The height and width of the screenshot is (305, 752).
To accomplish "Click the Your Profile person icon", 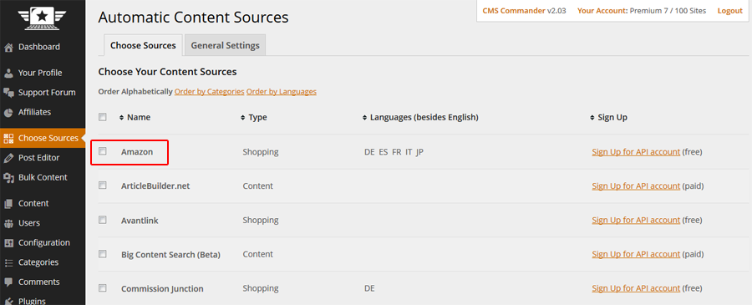I will (8, 73).
